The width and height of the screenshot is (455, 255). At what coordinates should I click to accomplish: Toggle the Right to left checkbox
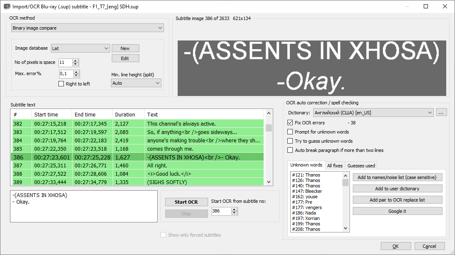(61, 83)
